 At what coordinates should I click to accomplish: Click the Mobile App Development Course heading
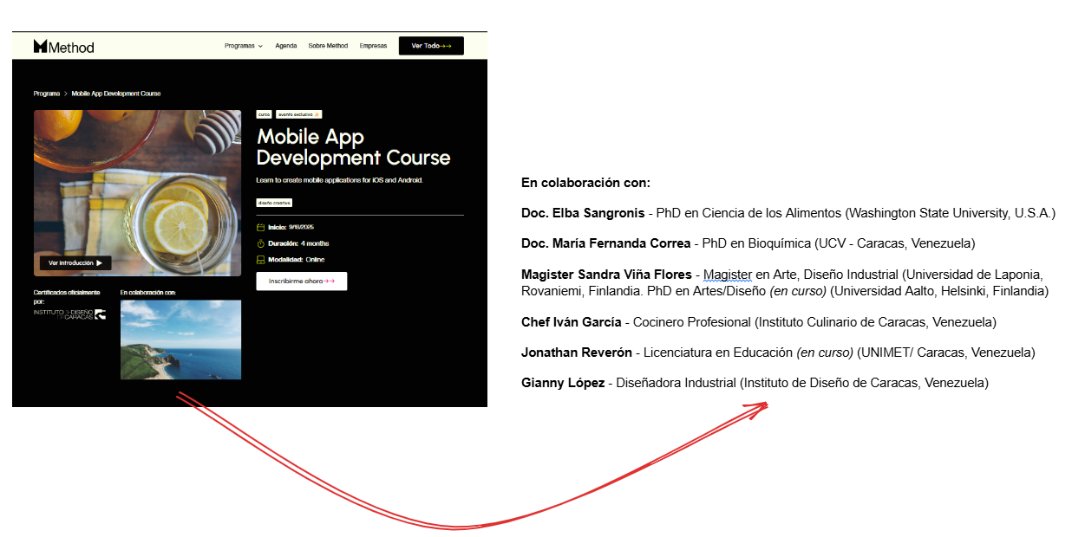coord(353,147)
